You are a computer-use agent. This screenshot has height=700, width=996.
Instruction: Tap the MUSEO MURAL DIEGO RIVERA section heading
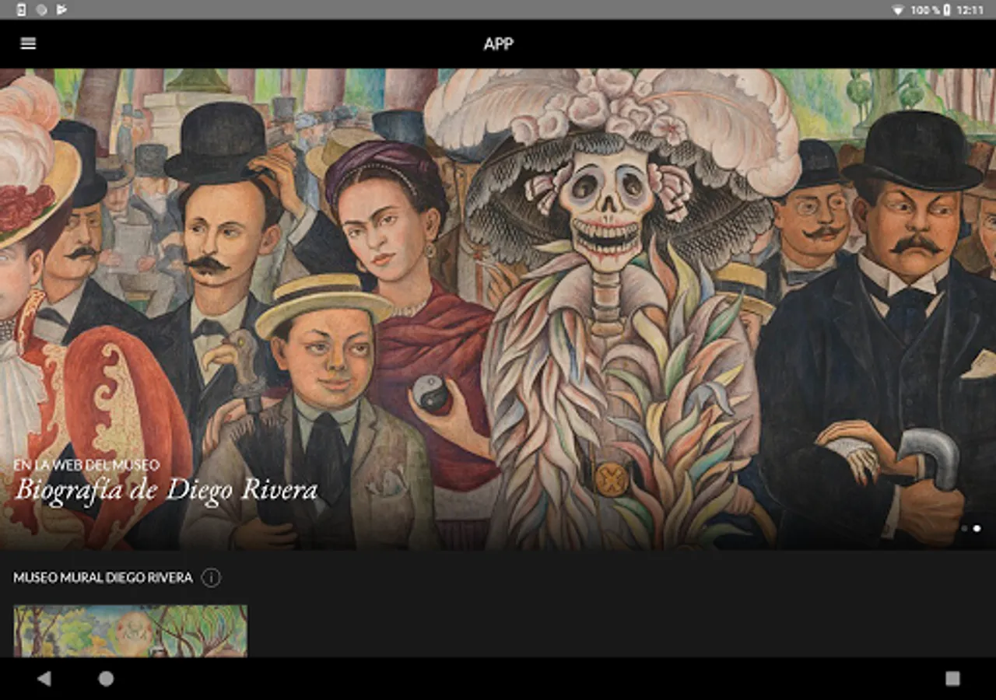[x=103, y=578]
